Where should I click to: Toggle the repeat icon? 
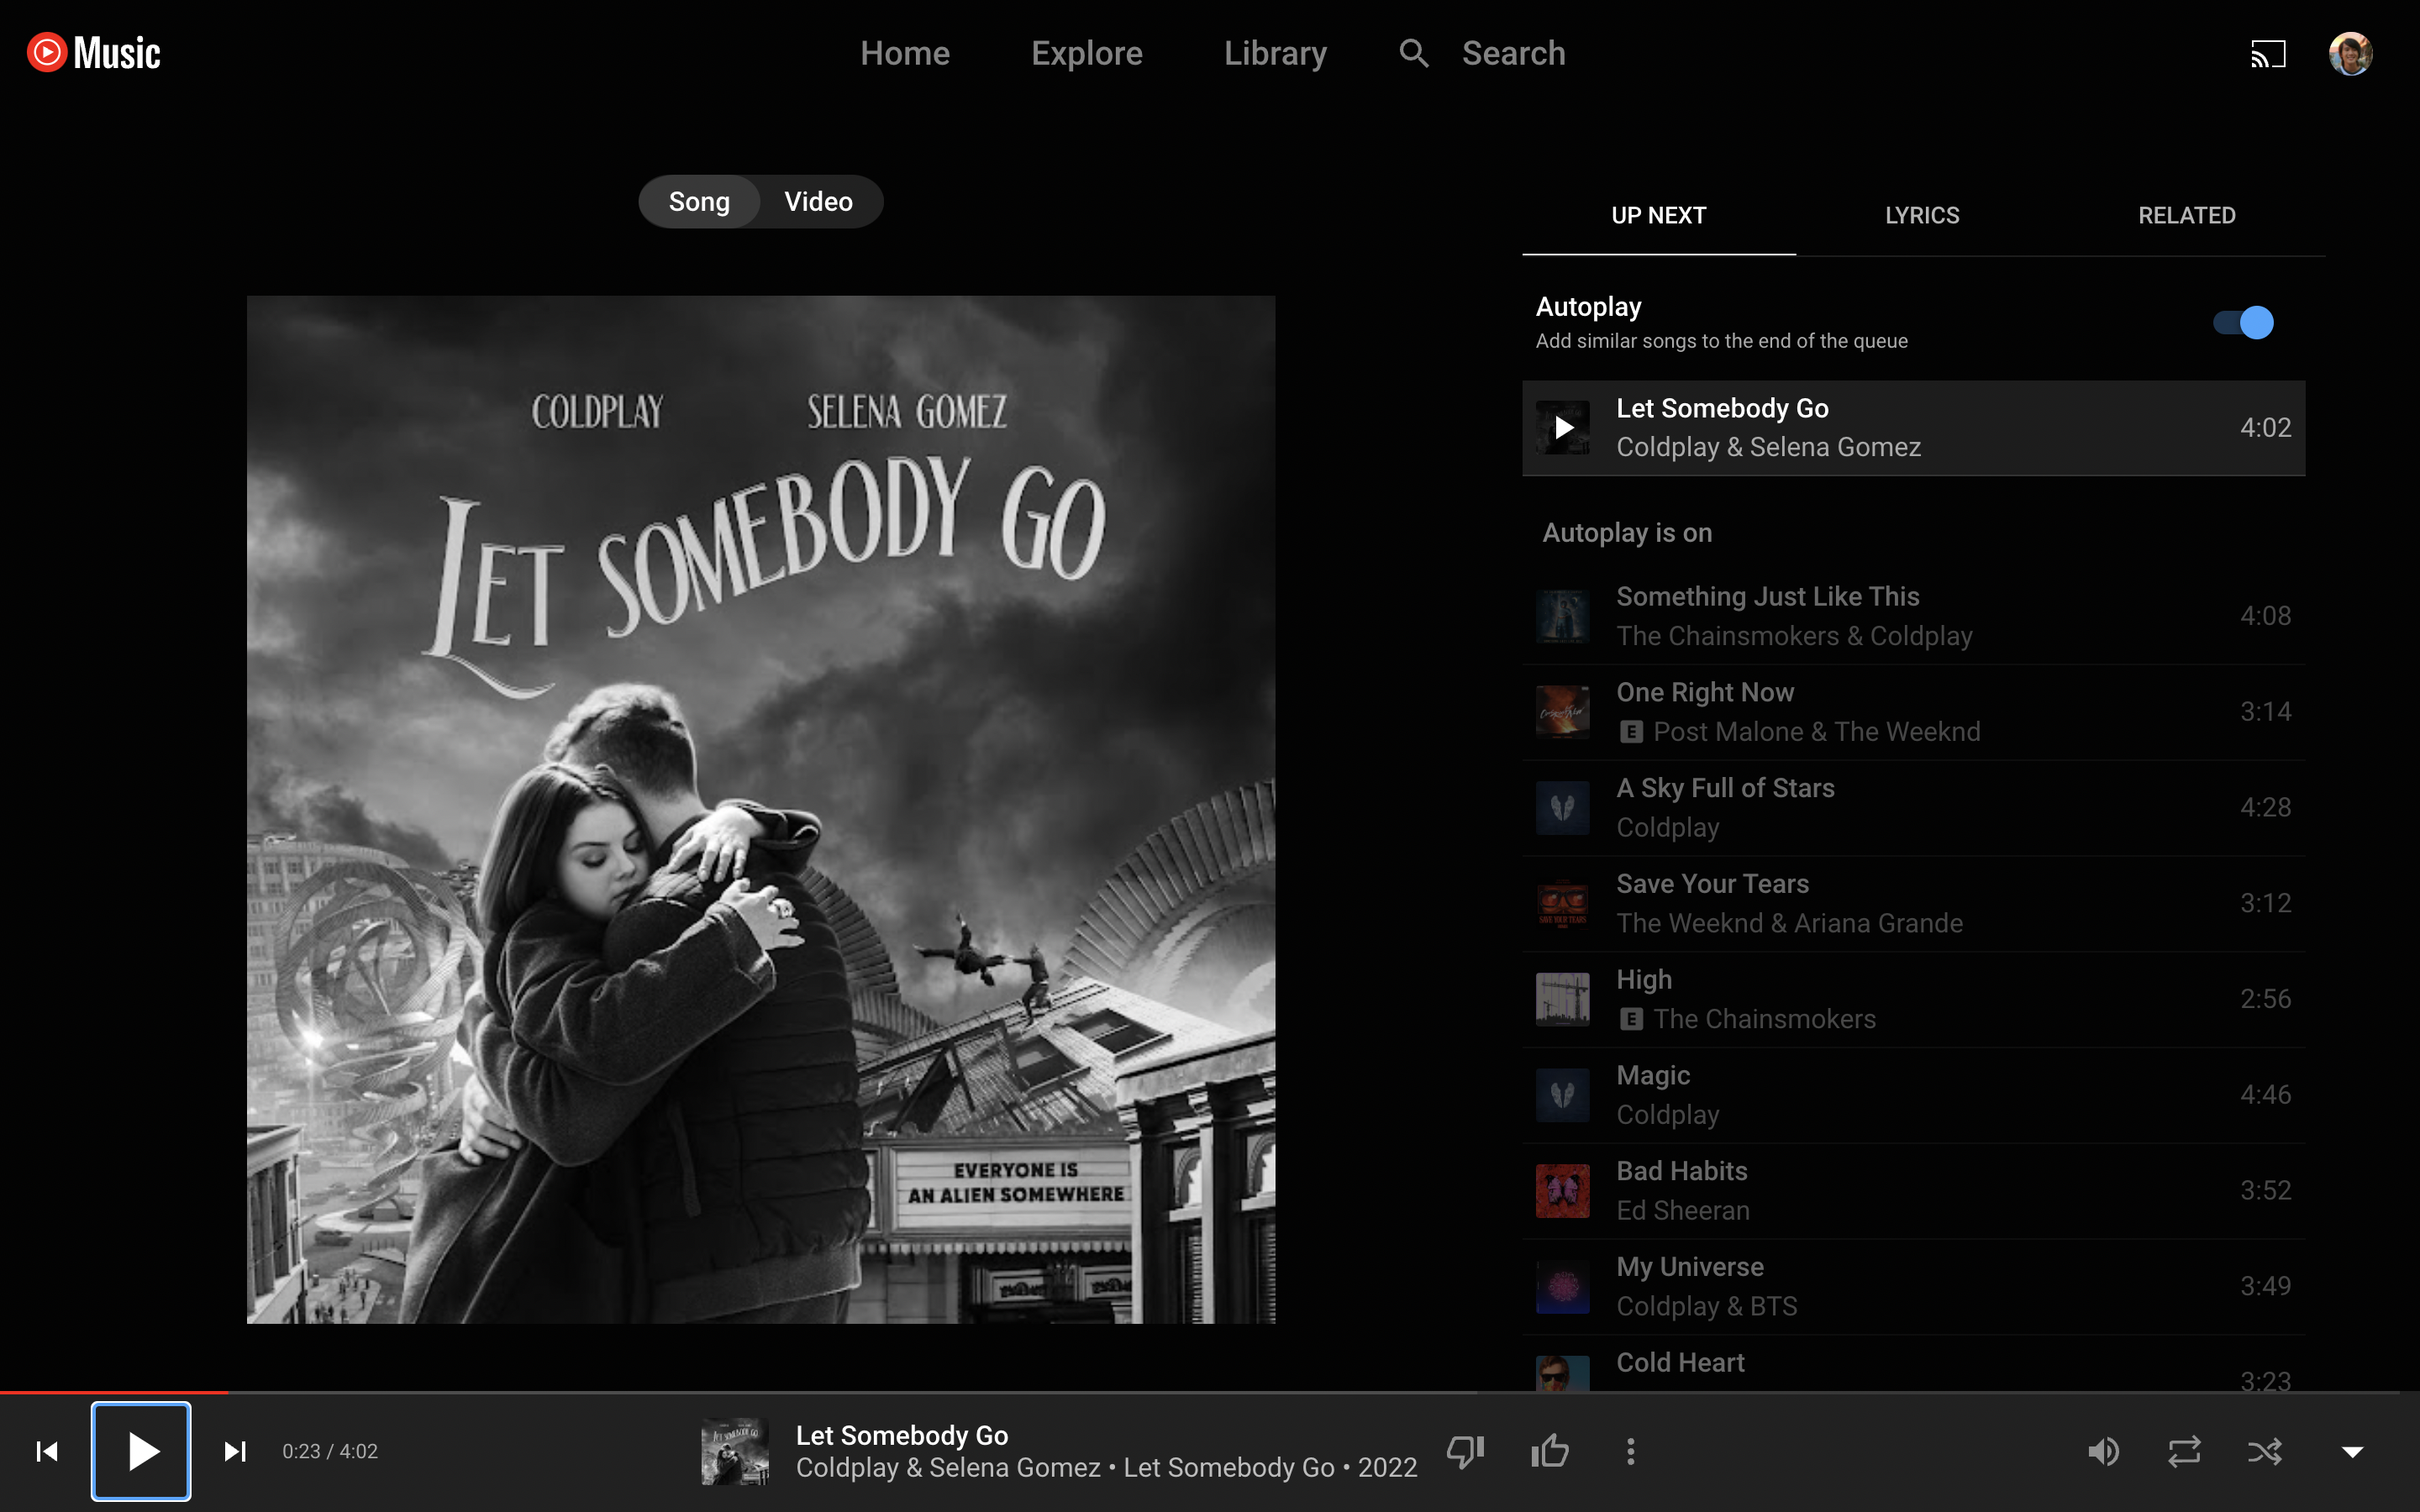point(2184,1451)
